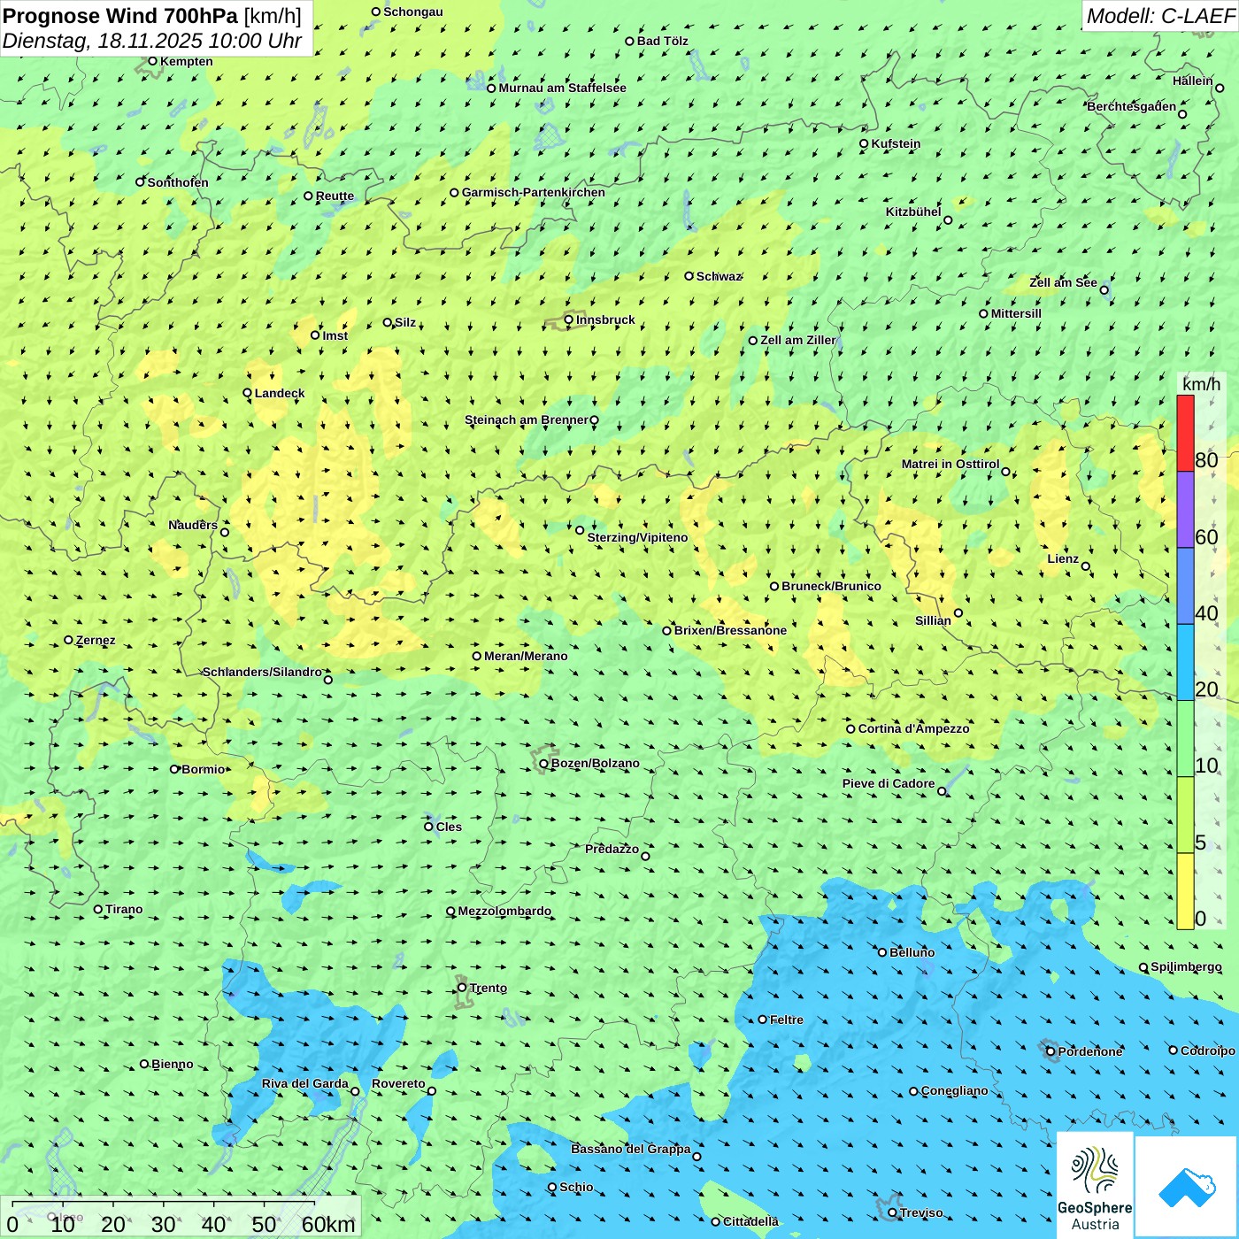Select the purple 60–80 km/h legend swatch
The width and height of the screenshot is (1239, 1239).
point(1185,510)
